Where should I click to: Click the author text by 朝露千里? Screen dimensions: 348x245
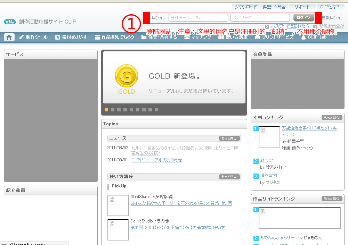pos(293,142)
